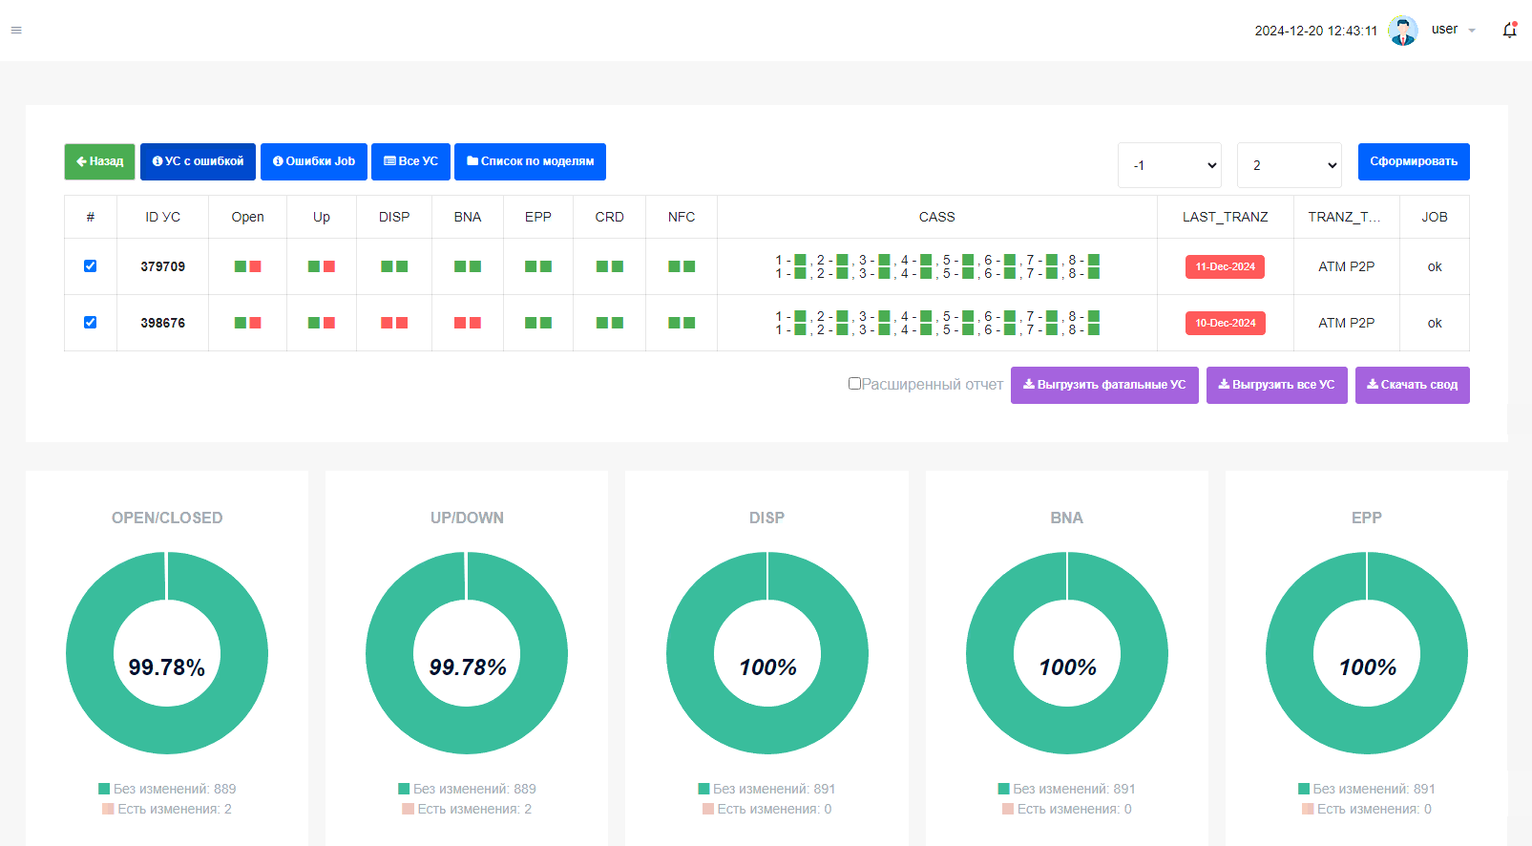Viewport: 1532px width, 846px height.
Task: Uncheck the checkbox for row 379709
Action: click(90, 265)
